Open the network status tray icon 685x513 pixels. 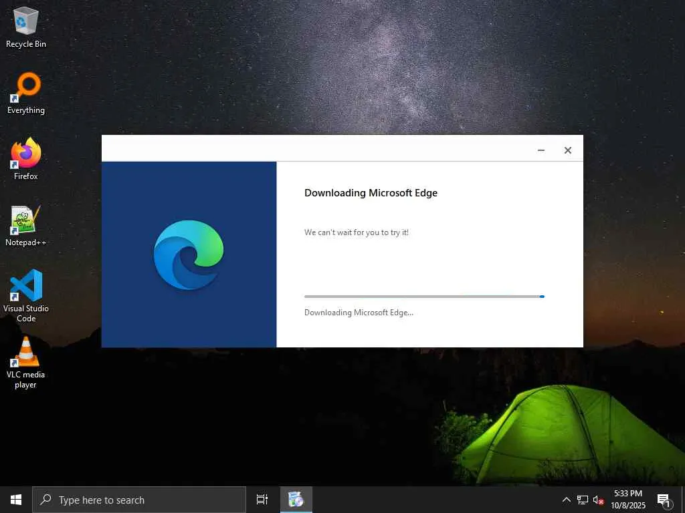click(x=583, y=500)
